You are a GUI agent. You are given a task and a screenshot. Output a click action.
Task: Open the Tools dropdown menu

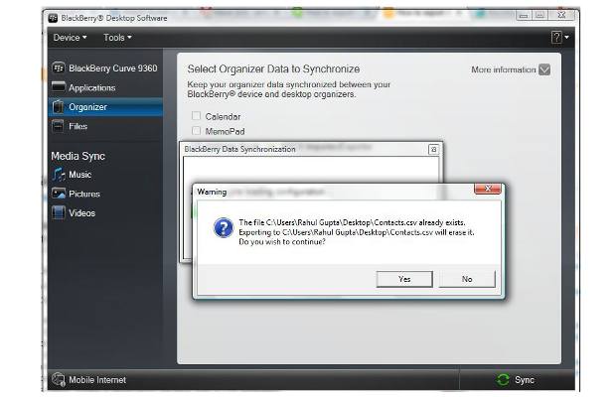(x=117, y=38)
